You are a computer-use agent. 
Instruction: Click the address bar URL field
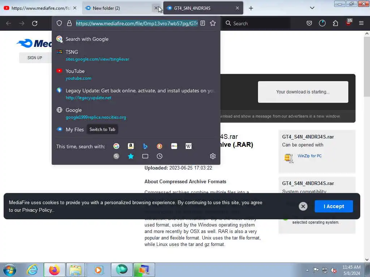click(136, 23)
